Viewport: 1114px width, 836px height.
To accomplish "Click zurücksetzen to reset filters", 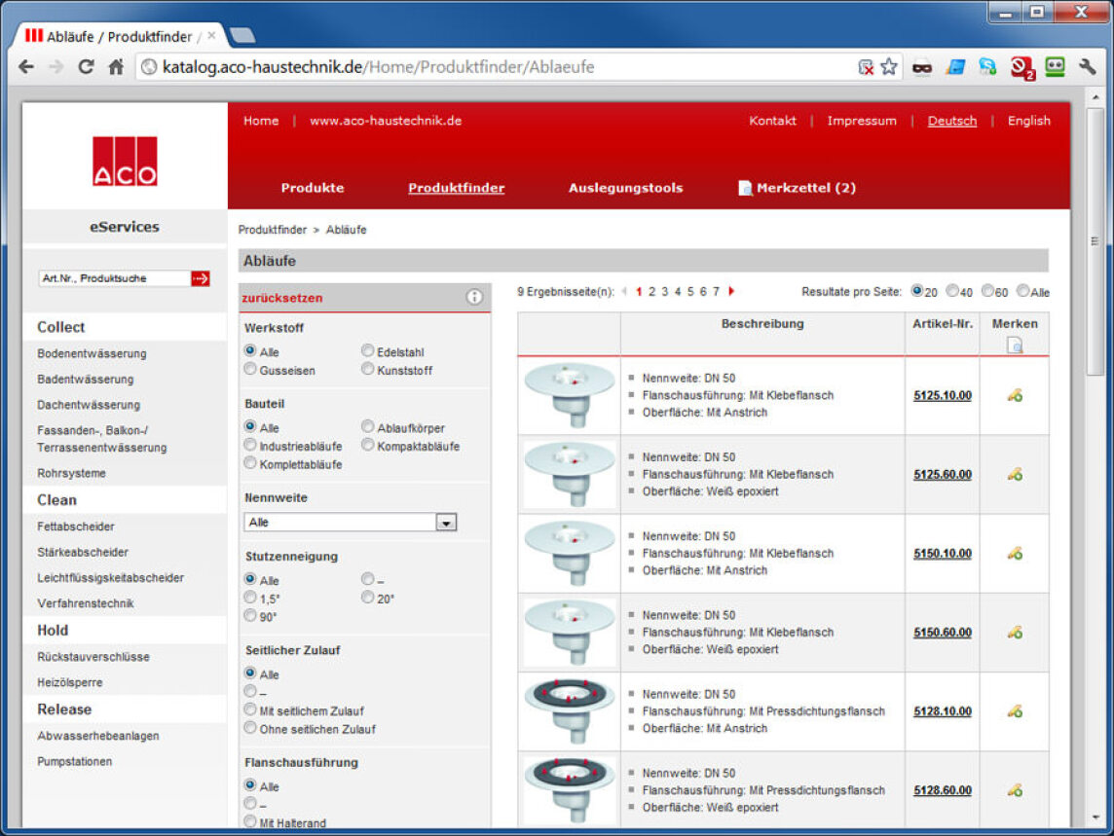I will 282,299.
